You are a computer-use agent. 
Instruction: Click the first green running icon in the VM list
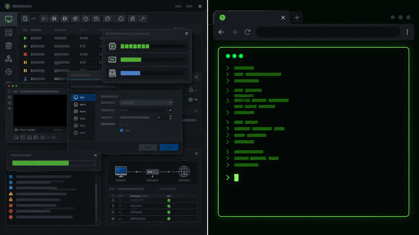coord(25,38)
